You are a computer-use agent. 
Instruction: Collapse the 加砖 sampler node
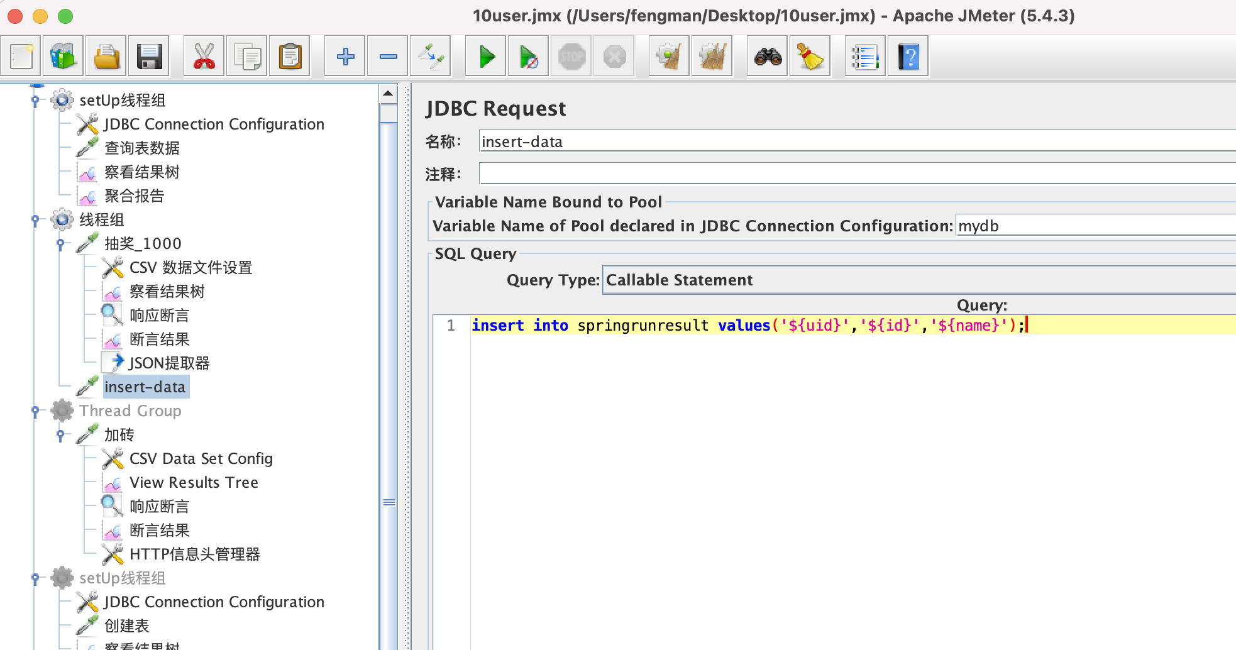pos(60,434)
